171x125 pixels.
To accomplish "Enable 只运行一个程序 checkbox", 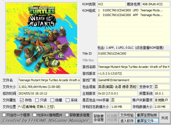I will point(4,115).
